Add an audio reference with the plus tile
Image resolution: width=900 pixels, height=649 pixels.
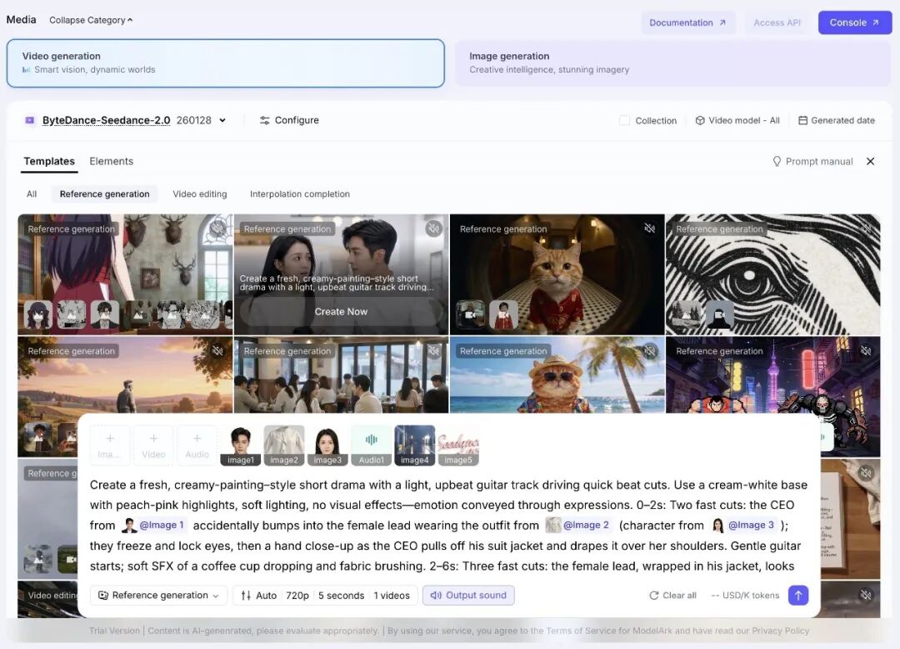(197, 445)
